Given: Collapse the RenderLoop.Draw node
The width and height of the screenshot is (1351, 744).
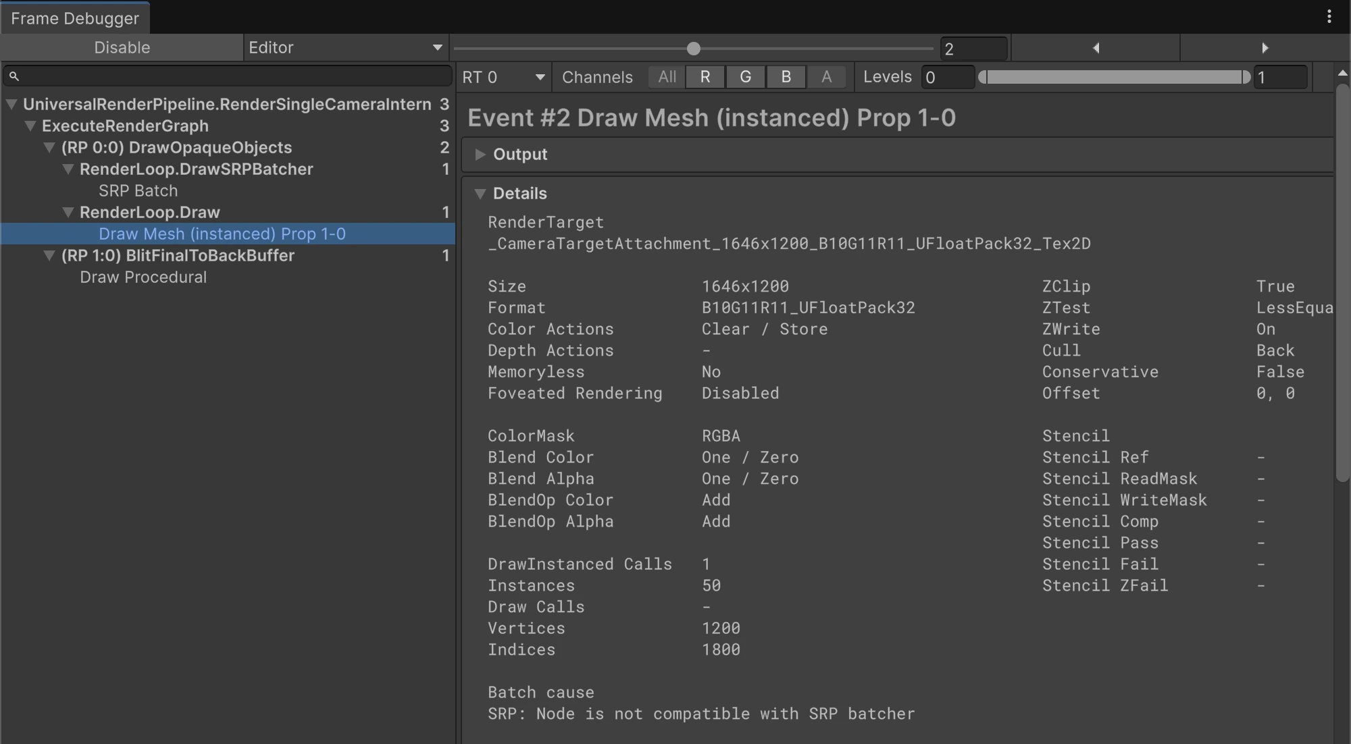Looking at the screenshot, I should tap(68, 213).
